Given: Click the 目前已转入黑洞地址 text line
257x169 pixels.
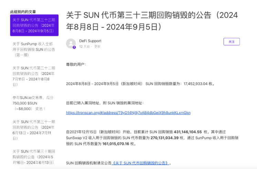Looking at the screenshot, I should pyautogui.click(x=105, y=103).
